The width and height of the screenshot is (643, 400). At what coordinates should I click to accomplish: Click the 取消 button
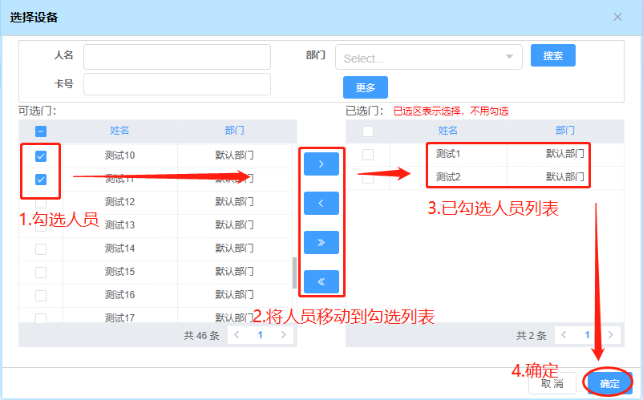(552, 383)
